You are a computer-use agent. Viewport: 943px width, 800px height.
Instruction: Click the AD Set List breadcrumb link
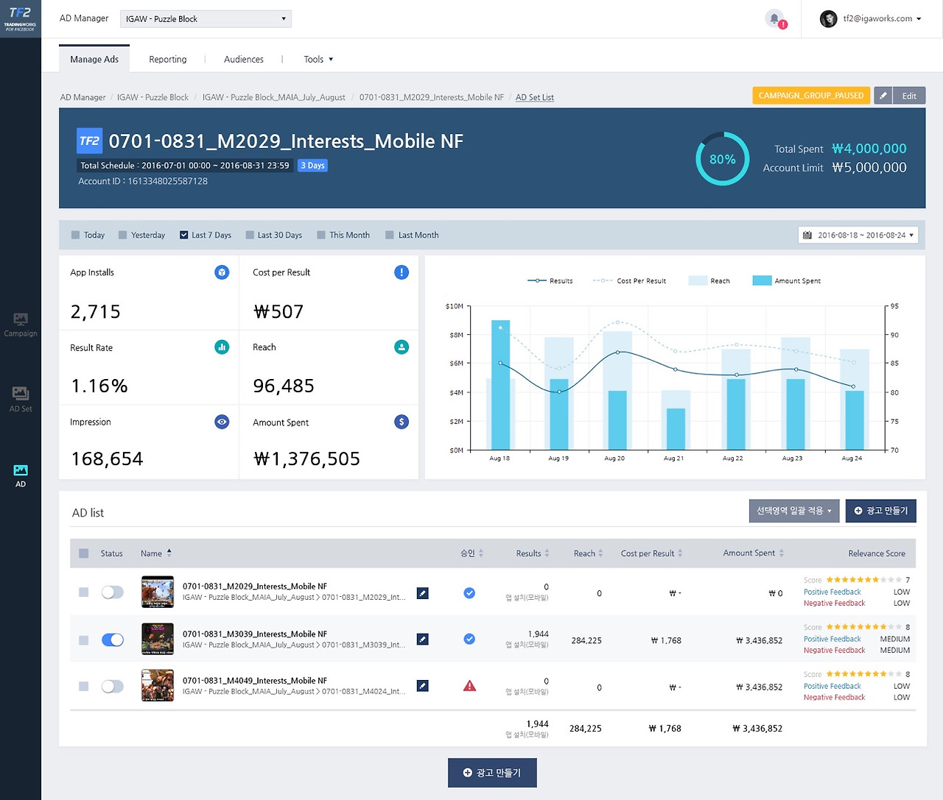tap(534, 97)
